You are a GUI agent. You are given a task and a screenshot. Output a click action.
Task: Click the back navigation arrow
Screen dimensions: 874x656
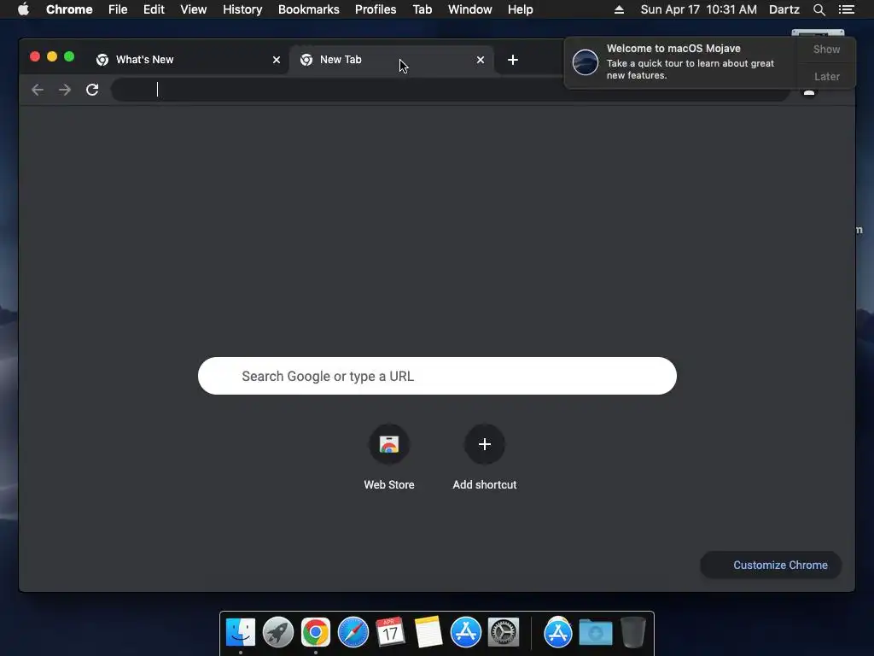[38, 90]
